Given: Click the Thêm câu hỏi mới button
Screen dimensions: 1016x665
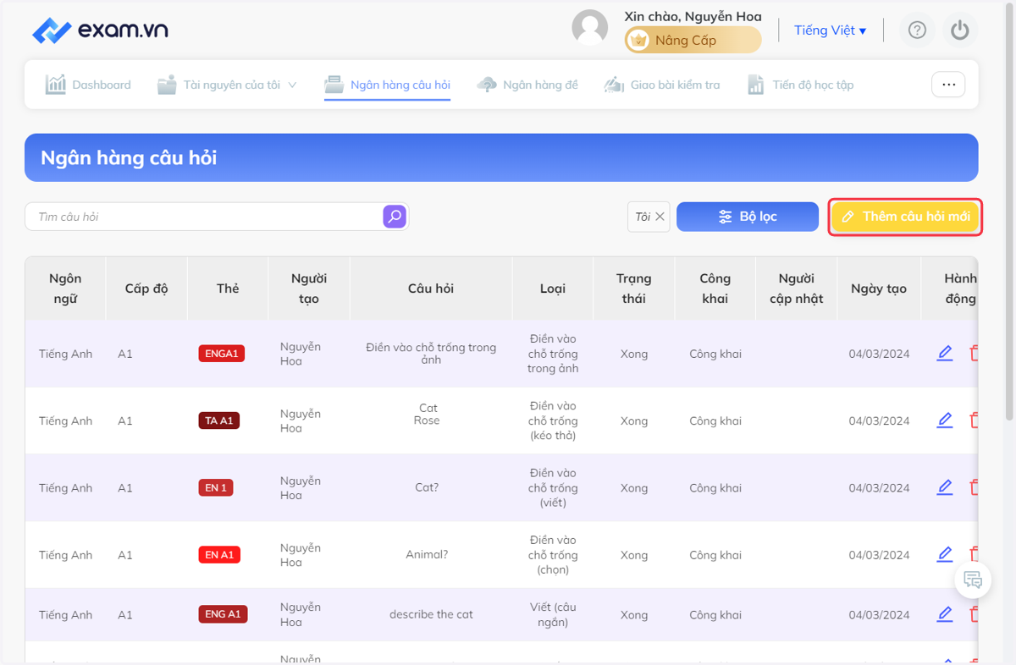Looking at the screenshot, I should pos(905,217).
